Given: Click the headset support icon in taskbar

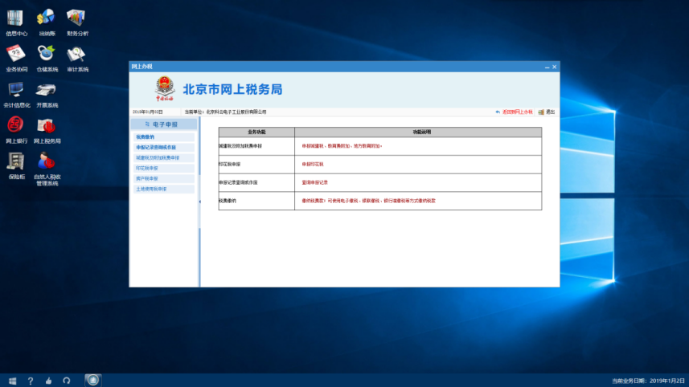Looking at the screenshot, I should (67, 381).
